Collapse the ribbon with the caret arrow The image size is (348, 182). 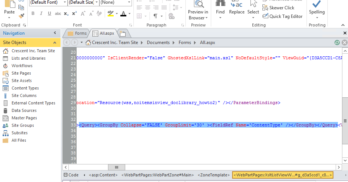coord(343,25)
